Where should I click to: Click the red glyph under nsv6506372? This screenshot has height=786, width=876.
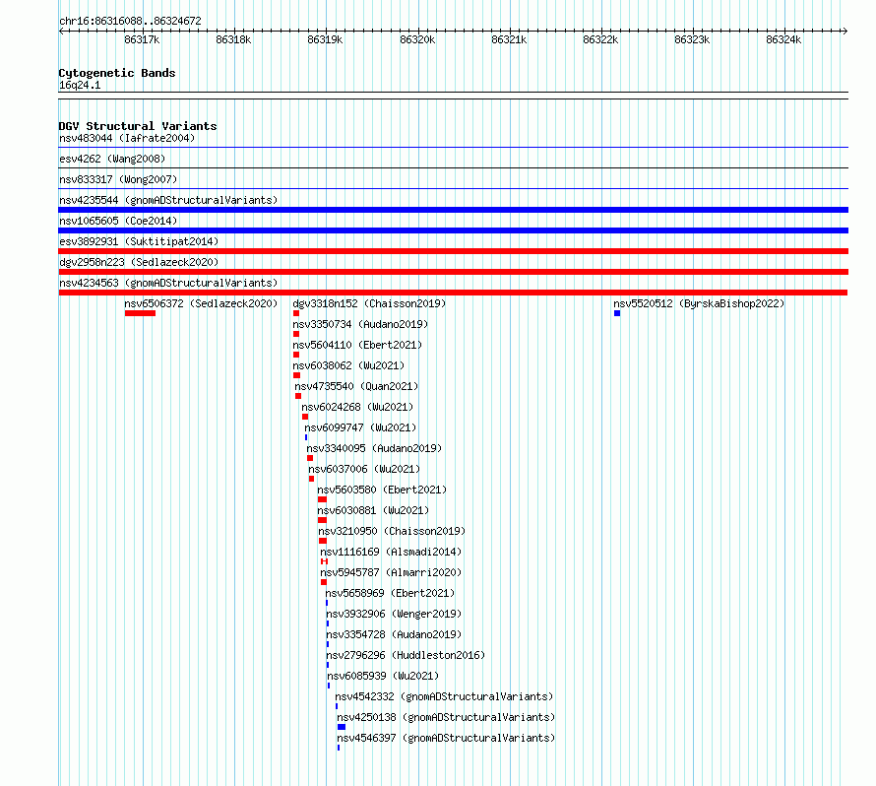click(x=140, y=313)
